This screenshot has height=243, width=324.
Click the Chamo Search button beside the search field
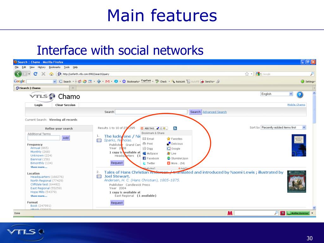click(195, 112)
